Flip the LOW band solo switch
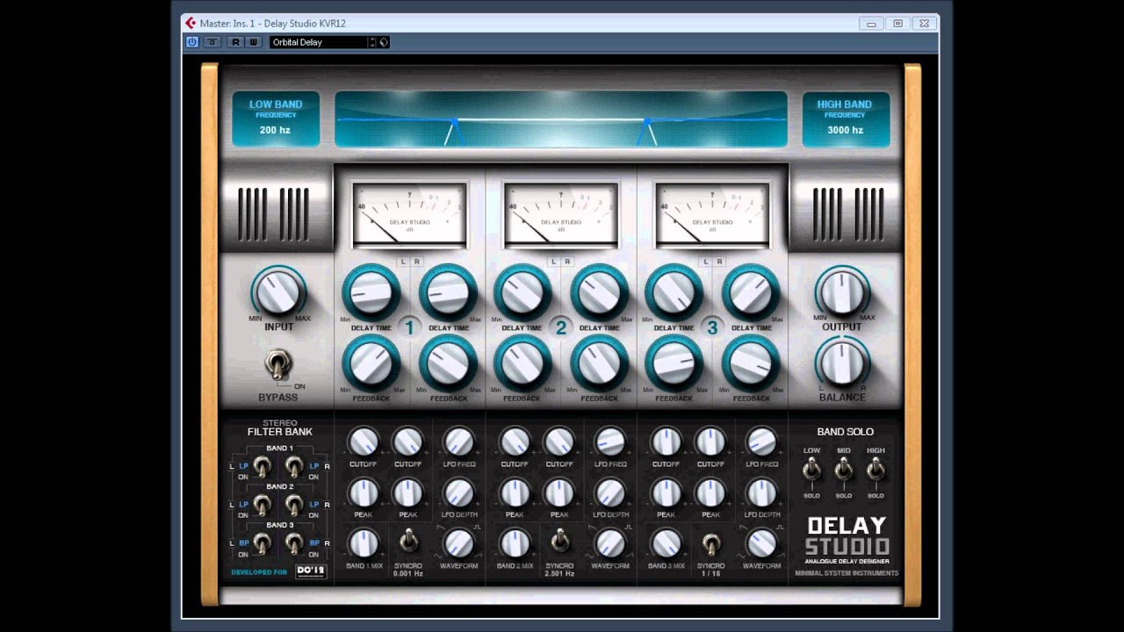The image size is (1124, 632). coord(811,471)
